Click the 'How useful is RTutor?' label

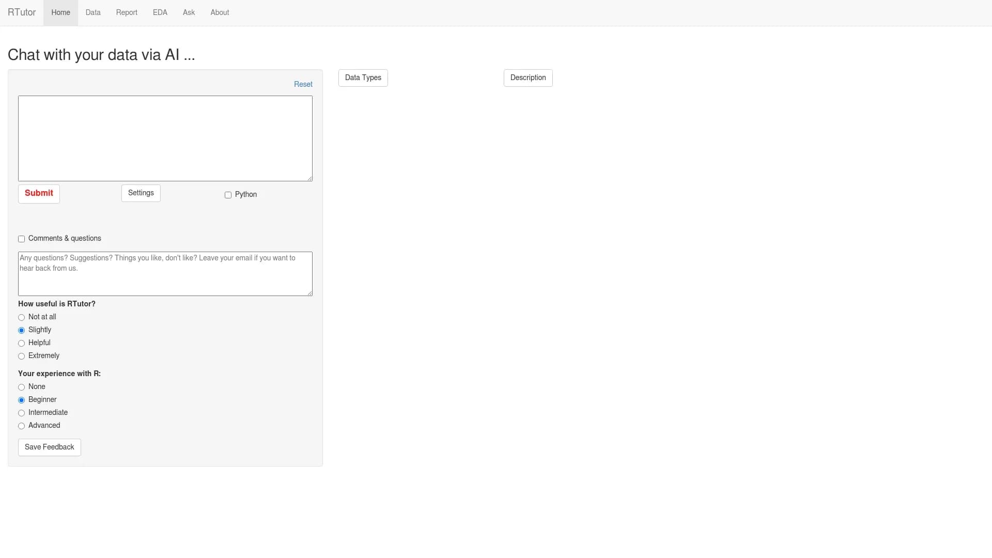pyautogui.click(x=57, y=304)
